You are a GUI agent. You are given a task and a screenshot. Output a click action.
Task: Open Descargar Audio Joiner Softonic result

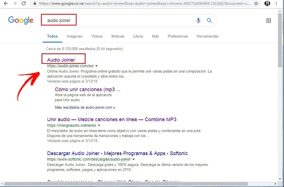click(118, 153)
